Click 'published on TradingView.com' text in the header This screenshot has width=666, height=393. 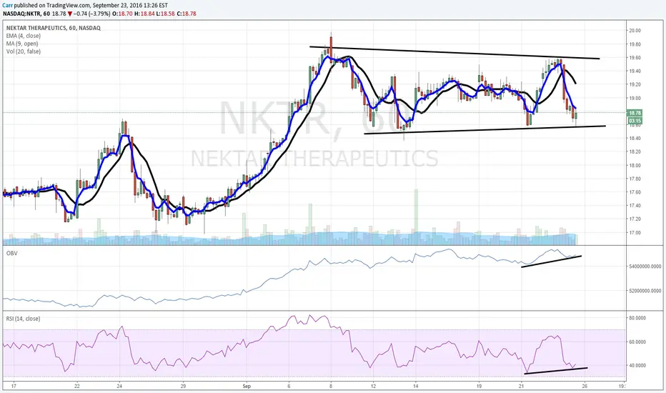pyautogui.click(x=52, y=6)
